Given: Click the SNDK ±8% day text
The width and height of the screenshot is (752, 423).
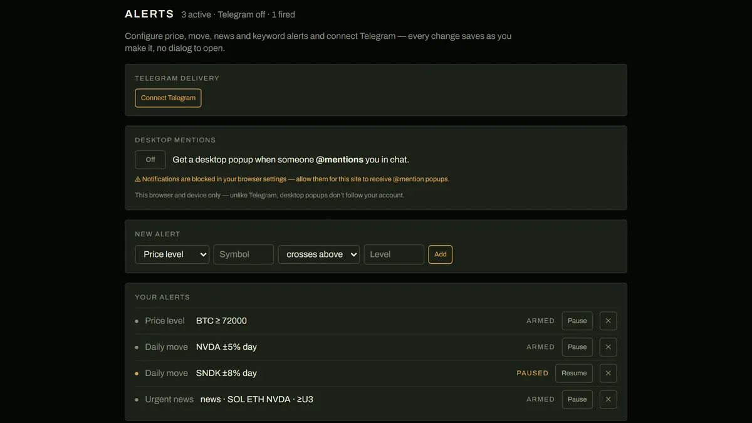Looking at the screenshot, I should [x=226, y=373].
